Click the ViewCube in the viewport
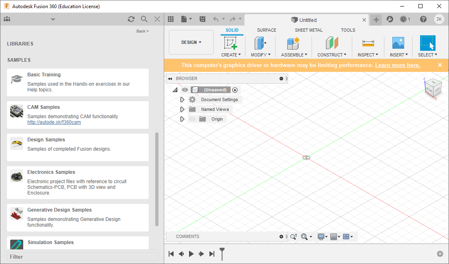The height and width of the screenshot is (264, 449). click(x=433, y=89)
